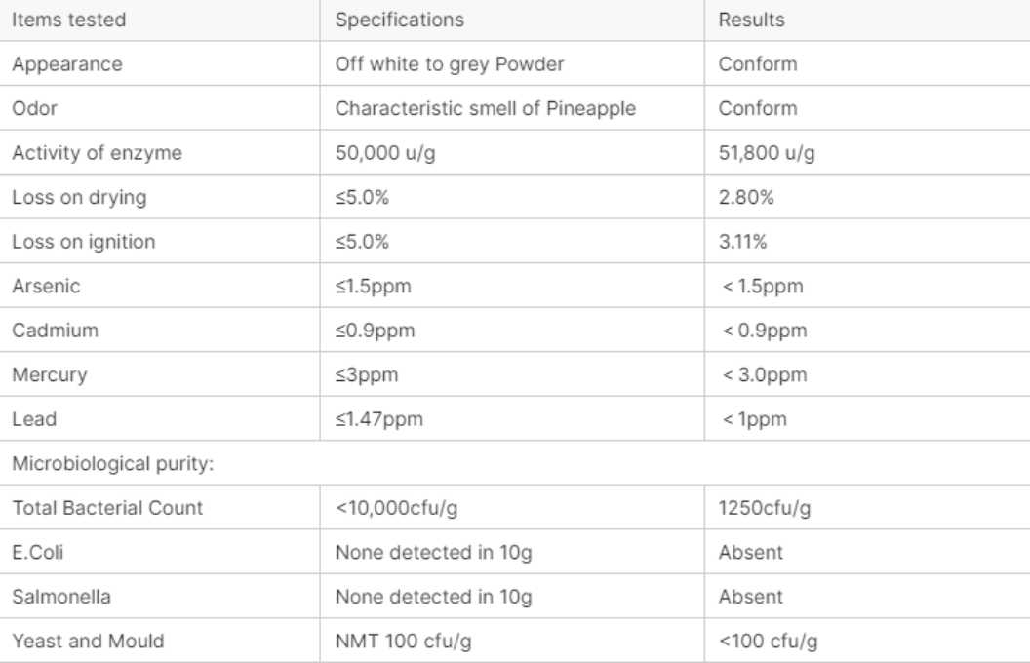
Task: Click the "Microbiological purity:" section heading
Action: tap(112, 463)
